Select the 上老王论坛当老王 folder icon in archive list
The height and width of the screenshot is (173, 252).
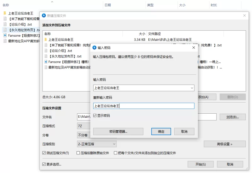click(x=46, y=39)
